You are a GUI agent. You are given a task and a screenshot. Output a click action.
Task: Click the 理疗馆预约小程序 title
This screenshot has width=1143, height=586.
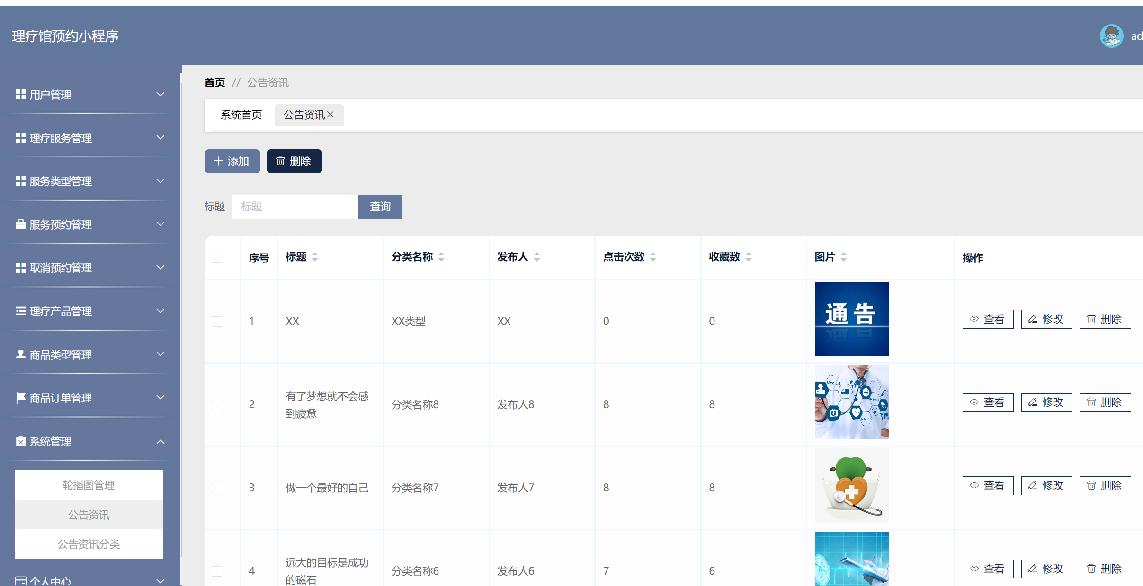tap(65, 36)
